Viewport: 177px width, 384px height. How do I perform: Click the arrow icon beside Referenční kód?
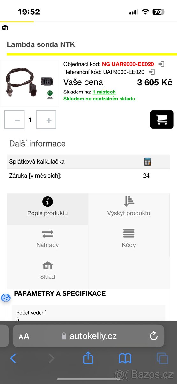(x=152, y=72)
